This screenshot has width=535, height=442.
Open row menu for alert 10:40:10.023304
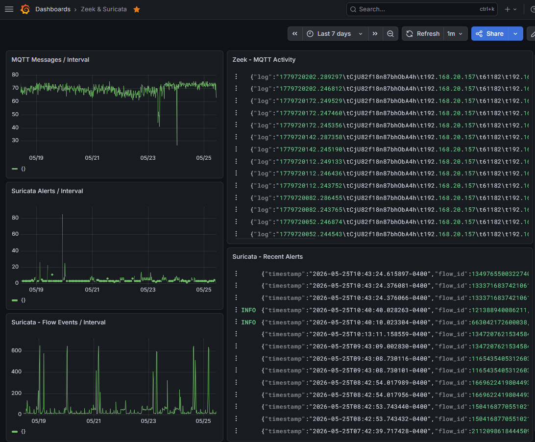(x=236, y=322)
